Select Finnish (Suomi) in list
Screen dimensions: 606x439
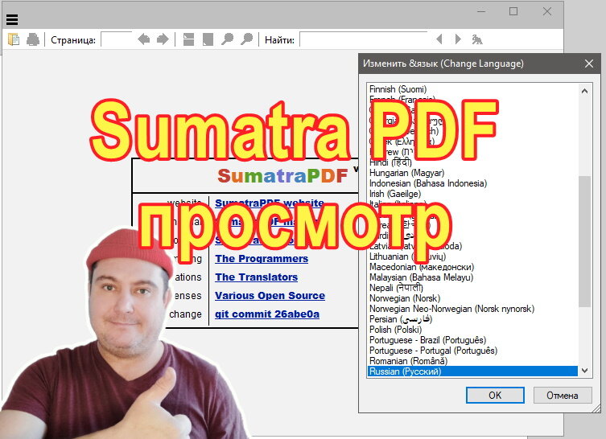(472, 89)
